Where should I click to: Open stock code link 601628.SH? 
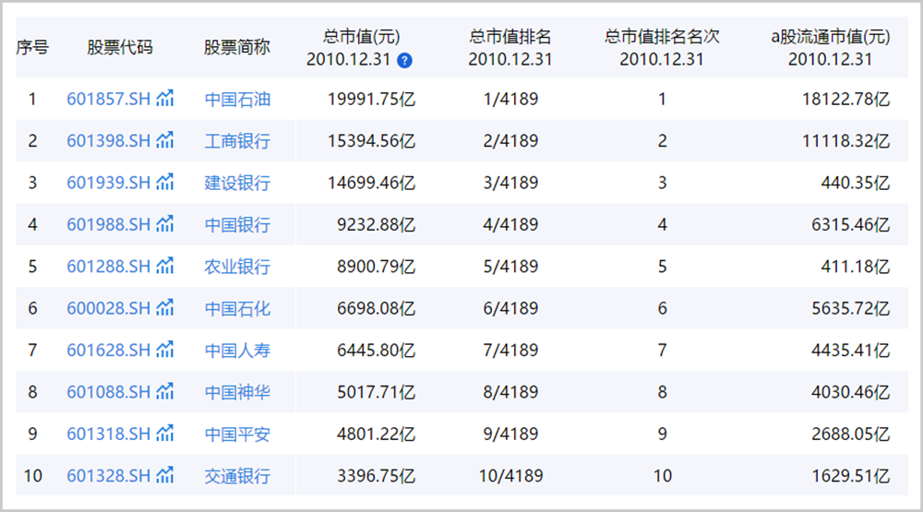point(108,350)
